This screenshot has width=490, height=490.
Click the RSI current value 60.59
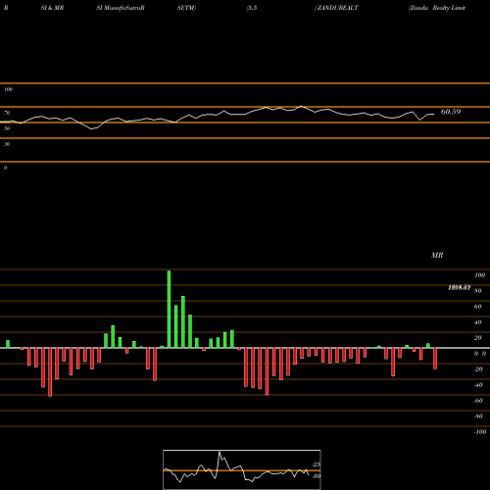coord(451,112)
